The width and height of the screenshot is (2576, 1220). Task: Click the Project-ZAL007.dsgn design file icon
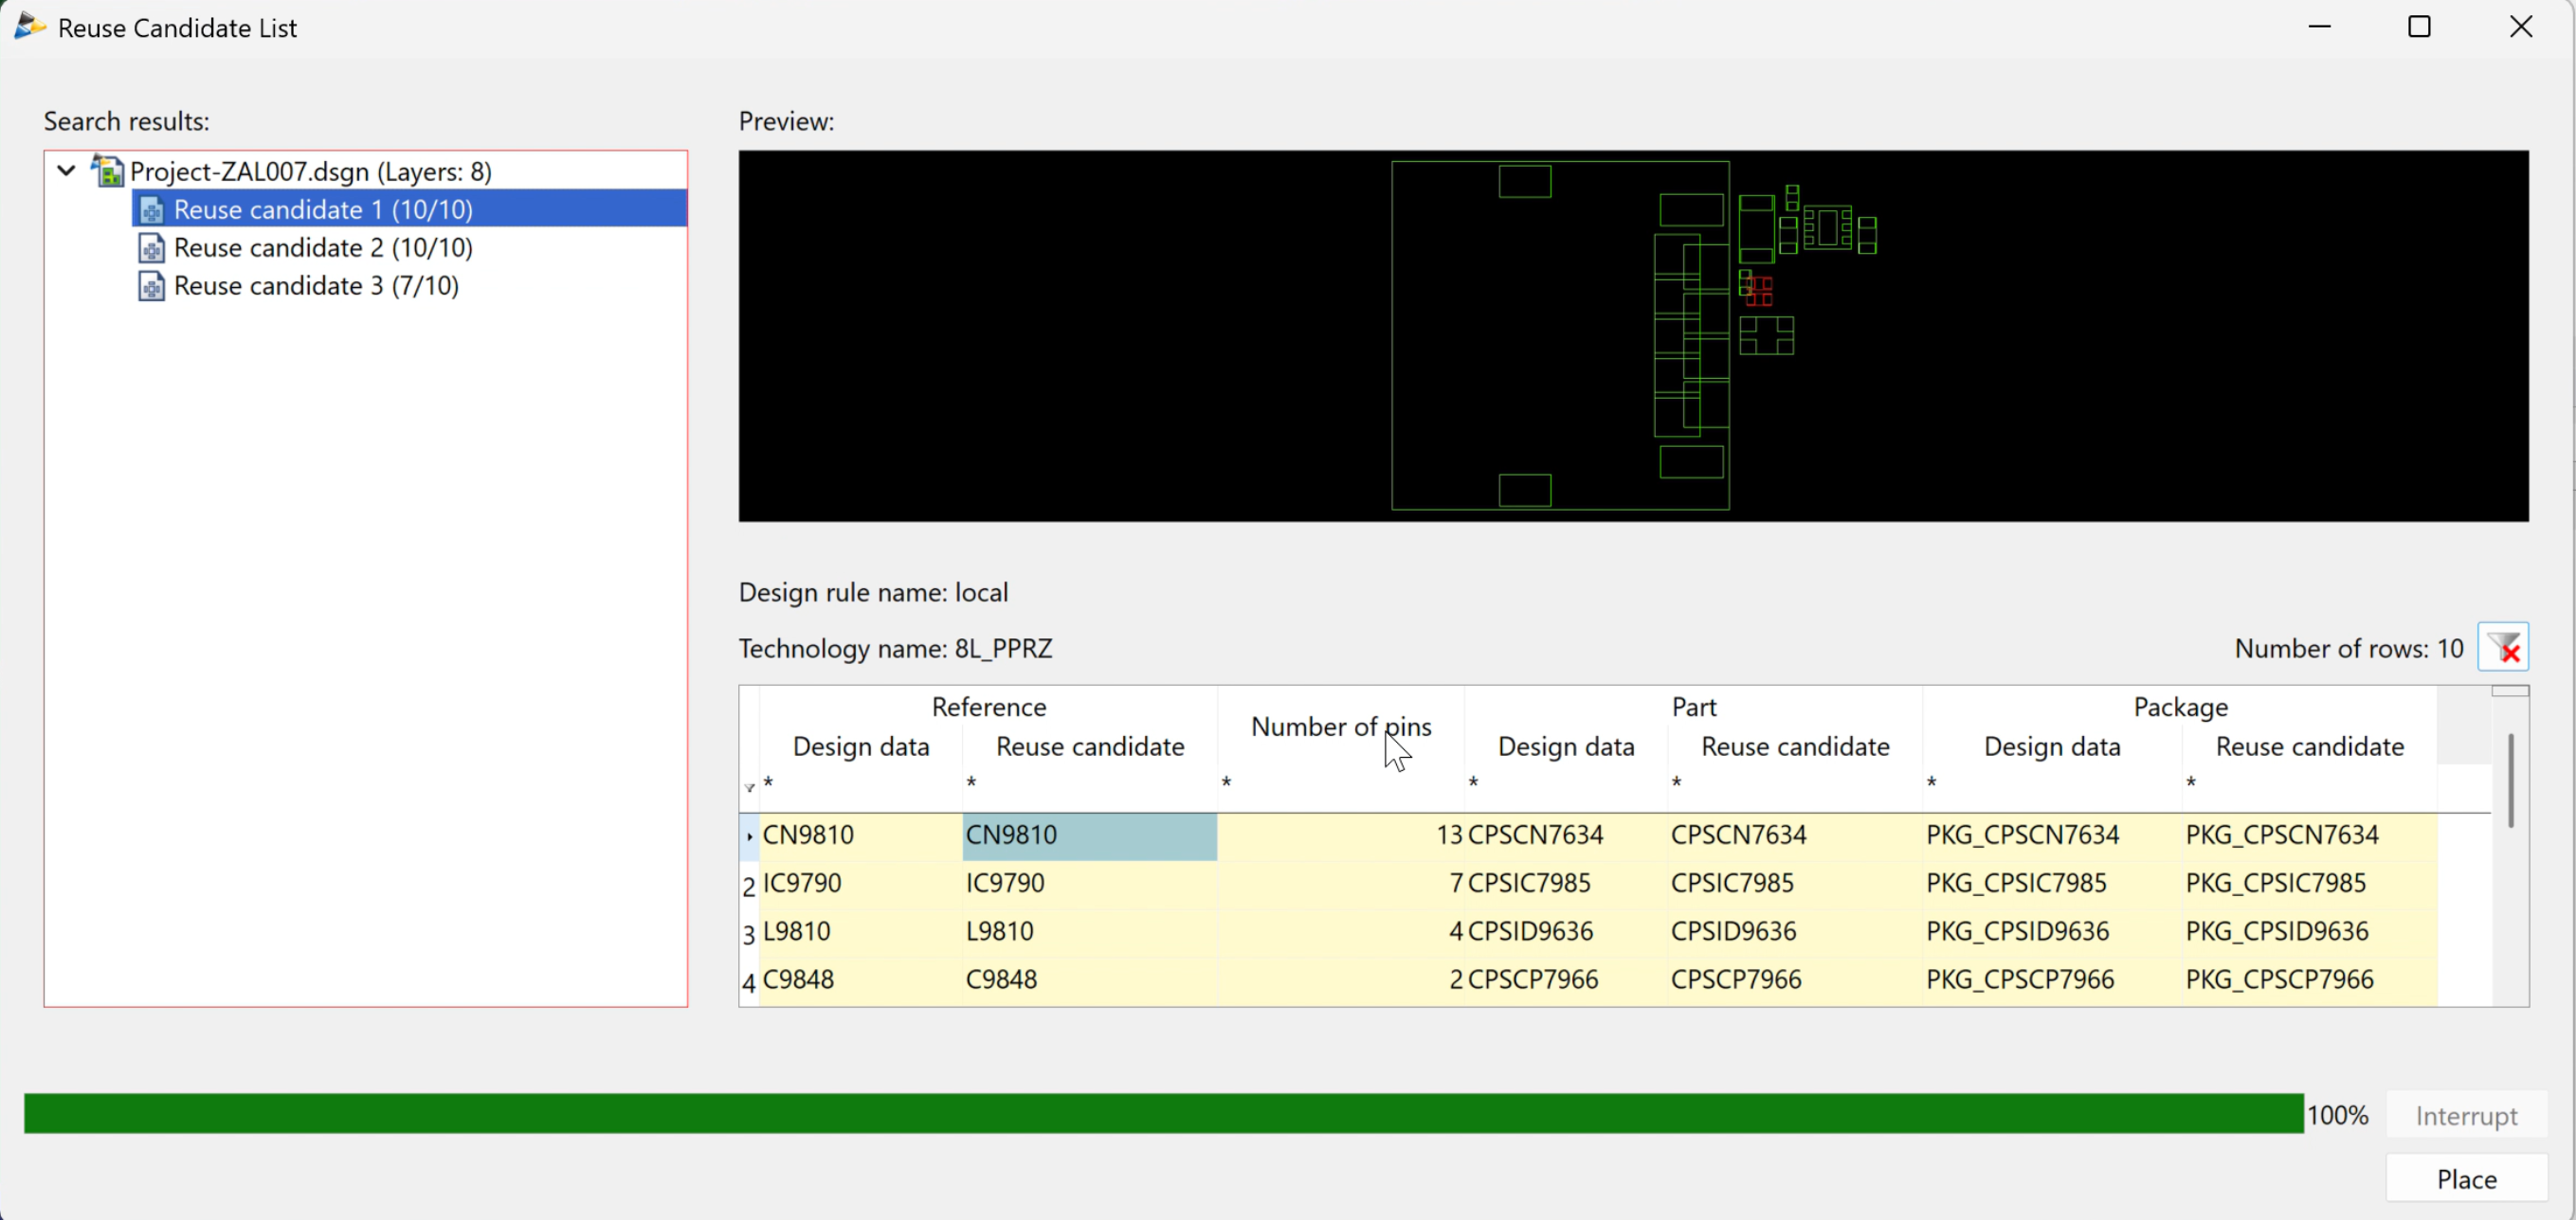coord(108,170)
